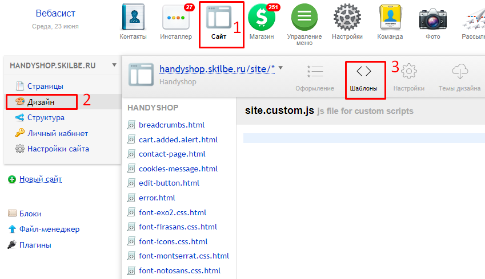This screenshot has height=279, width=485.
Task: Expand the dropdown arrow beside site URL
Action: tap(281, 68)
